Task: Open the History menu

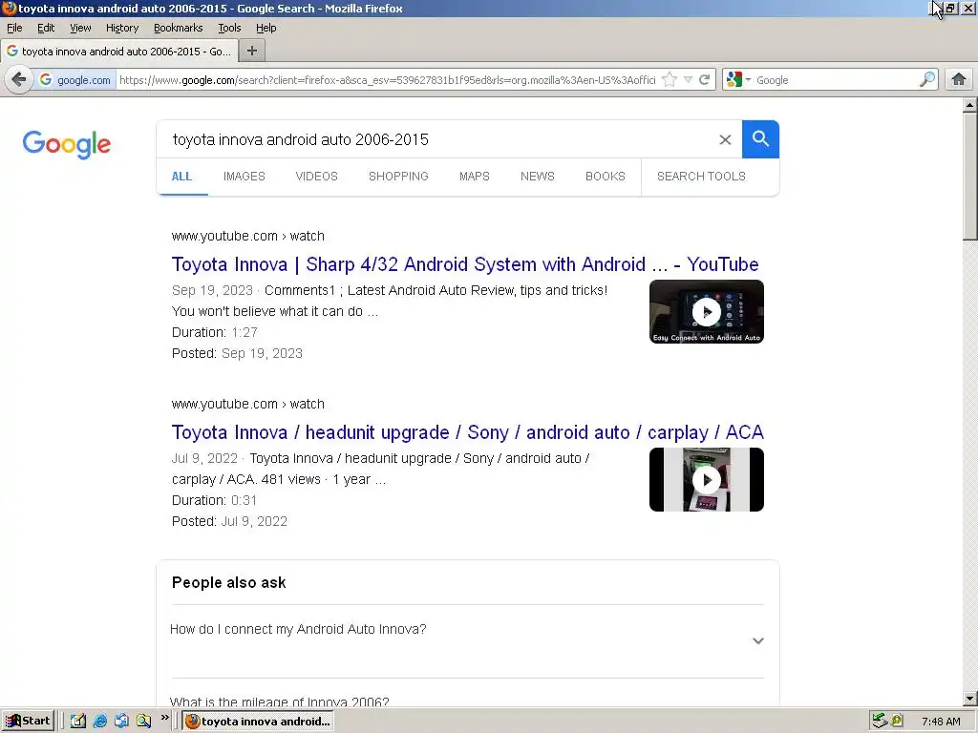Action: point(122,28)
